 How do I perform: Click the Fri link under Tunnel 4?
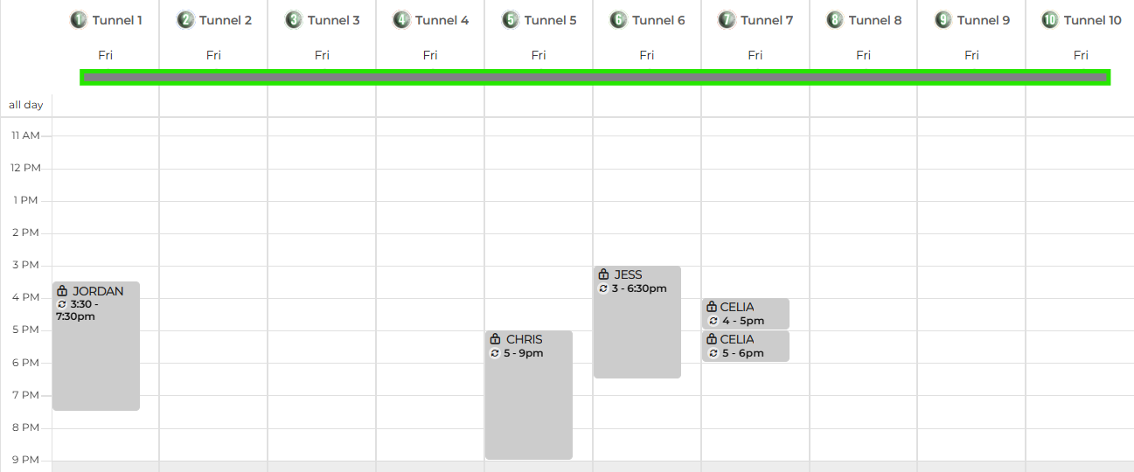[x=430, y=55]
